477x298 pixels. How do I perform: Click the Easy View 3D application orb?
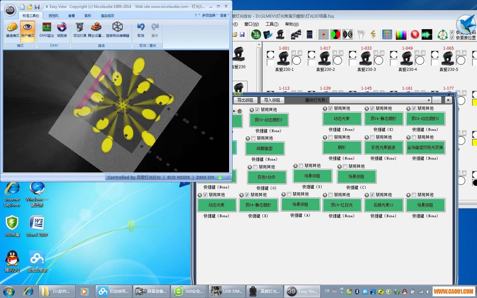pyautogui.click(x=10, y=10)
